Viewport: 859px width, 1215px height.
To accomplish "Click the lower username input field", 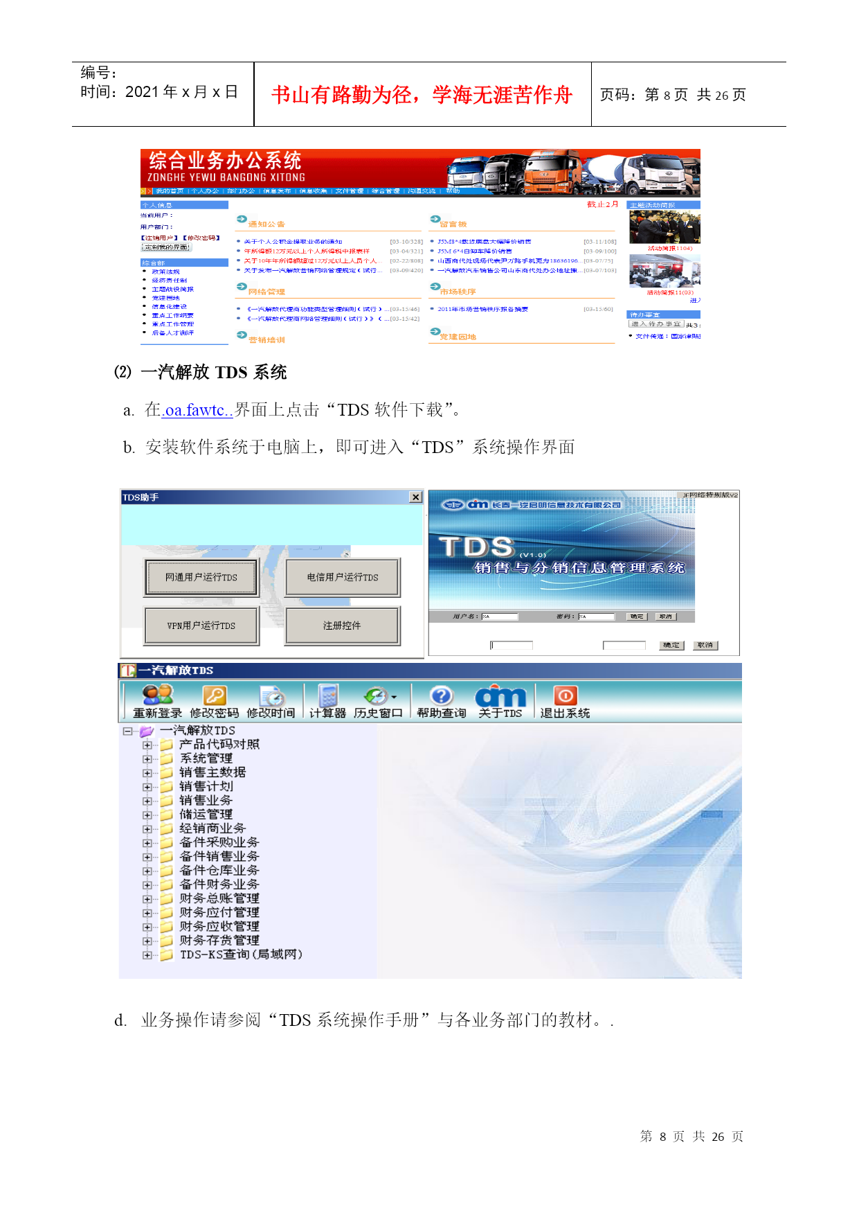I will click(512, 646).
